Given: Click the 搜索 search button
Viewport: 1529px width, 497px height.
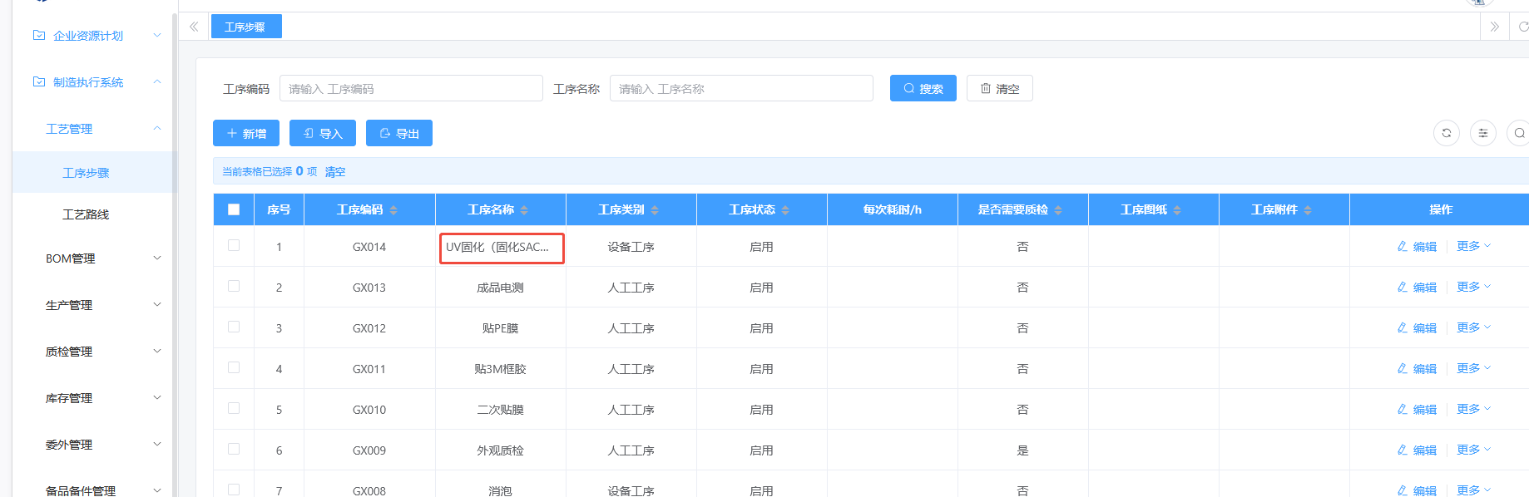Looking at the screenshot, I should (923, 88).
